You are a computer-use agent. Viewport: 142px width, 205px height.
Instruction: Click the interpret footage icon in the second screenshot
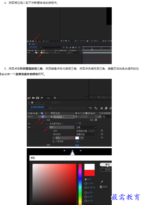pyautogui.click(x=29, y=98)
